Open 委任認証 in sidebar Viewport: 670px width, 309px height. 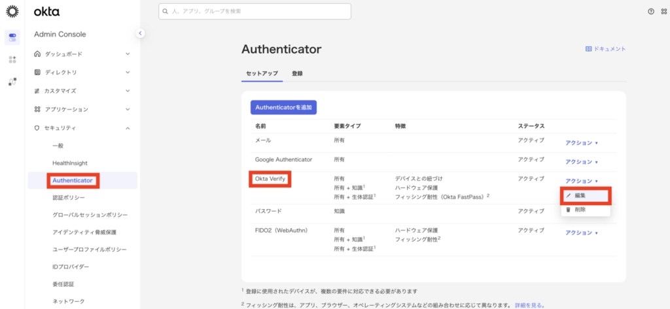(x=63, y=284)
